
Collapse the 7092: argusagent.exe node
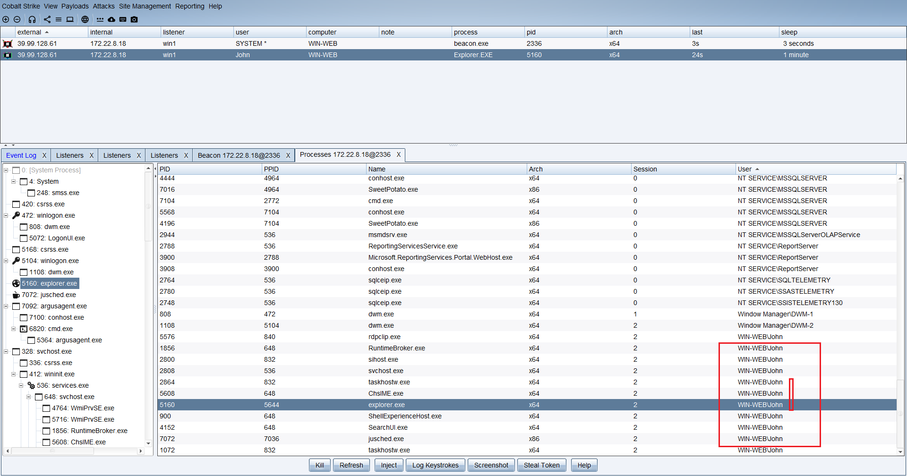pos(6,306)
